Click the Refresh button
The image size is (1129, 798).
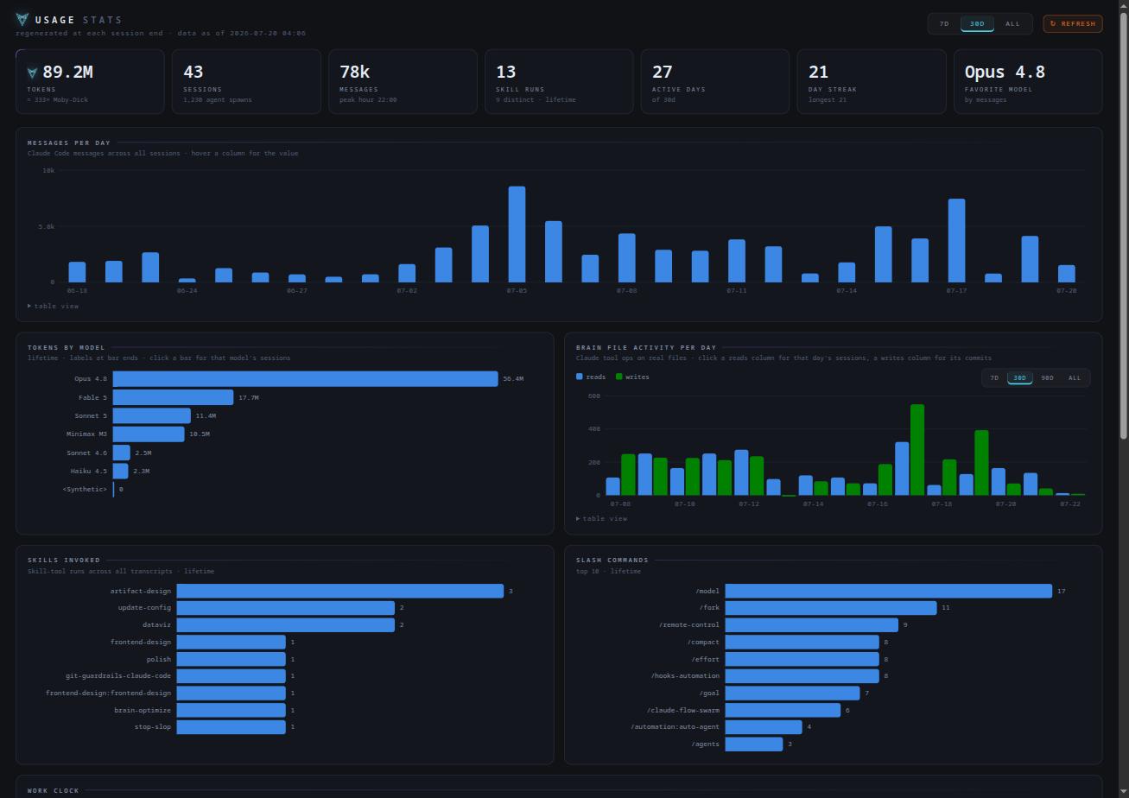(x=1073, y=24)
